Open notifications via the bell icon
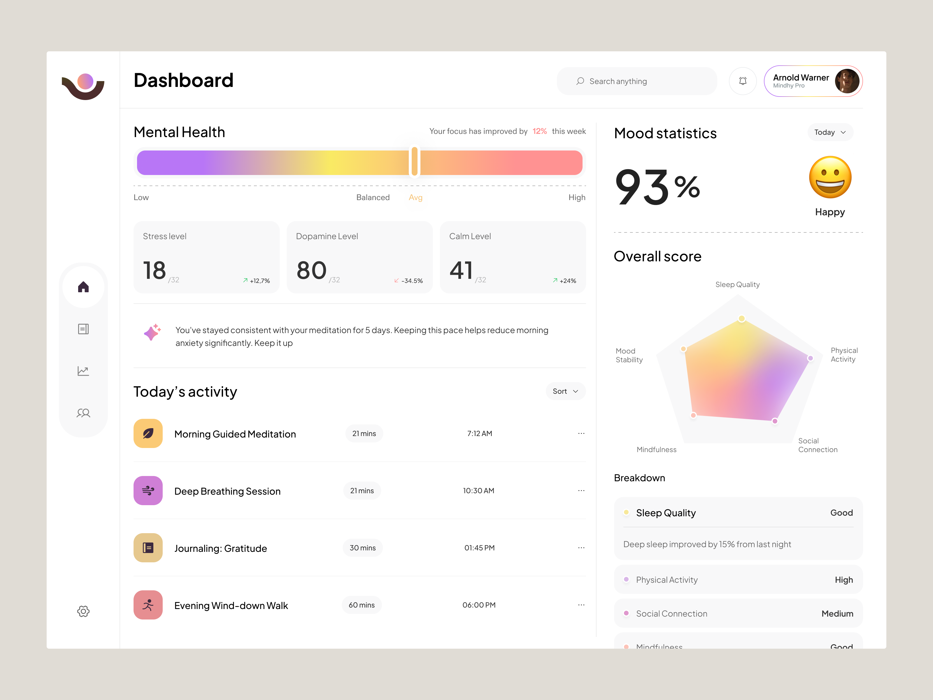The width and height of the screenshot is (933, 700). 743,80
